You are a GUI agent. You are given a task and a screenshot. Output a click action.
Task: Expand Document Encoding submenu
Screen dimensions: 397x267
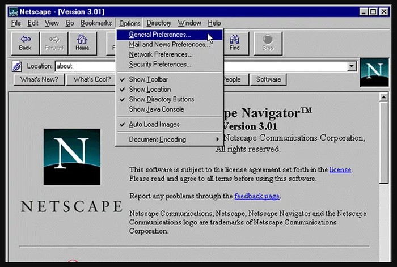click(x=170, y=139)
